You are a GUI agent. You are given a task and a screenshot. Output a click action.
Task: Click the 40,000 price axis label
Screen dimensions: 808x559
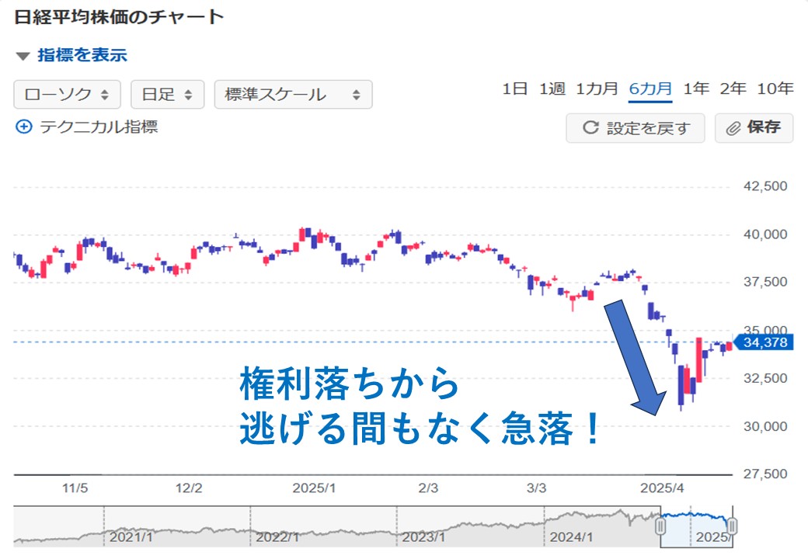click(765, 234)
